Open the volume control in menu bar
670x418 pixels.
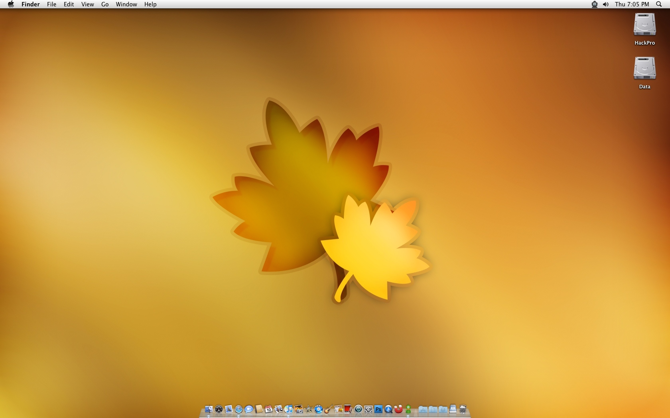(x=605, y=4)
